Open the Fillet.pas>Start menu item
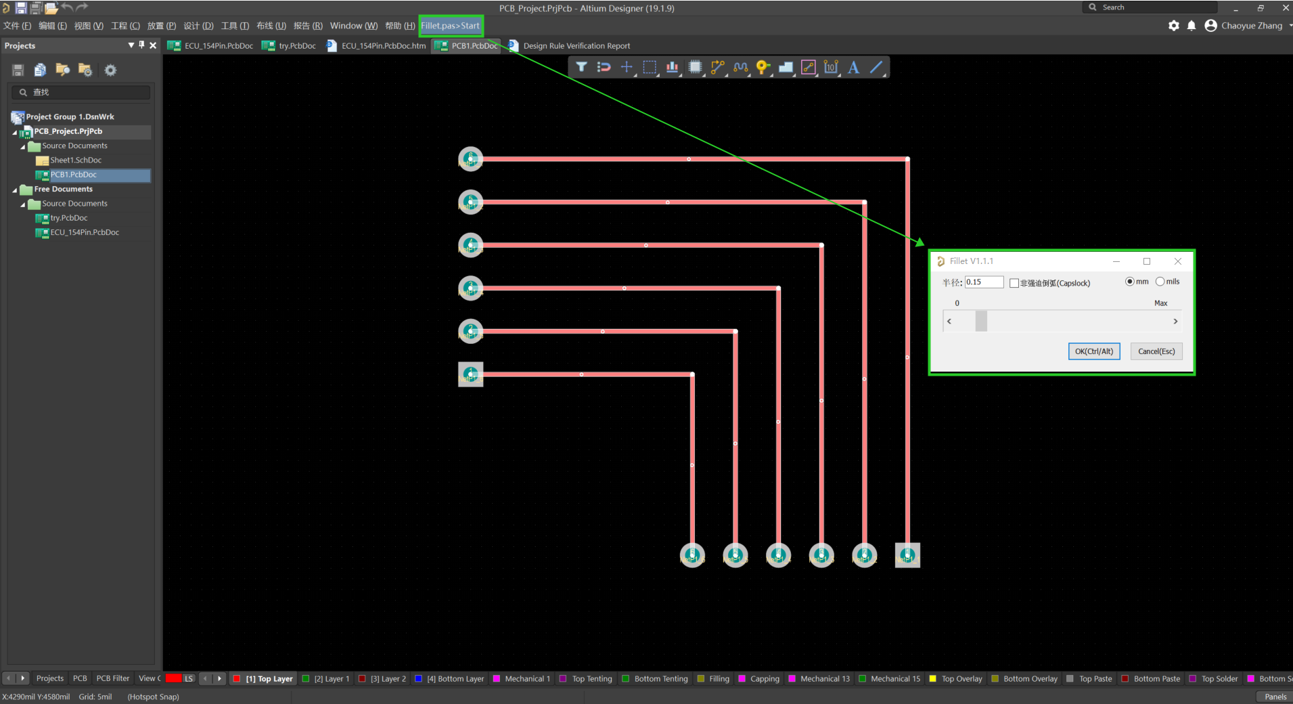 pyautogui.click(x=451, y=26)
